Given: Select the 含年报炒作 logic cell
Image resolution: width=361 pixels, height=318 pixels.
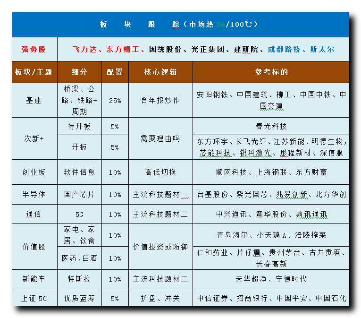Looking at the screenshot, I should pyautogui.click(x=160, y=101).
